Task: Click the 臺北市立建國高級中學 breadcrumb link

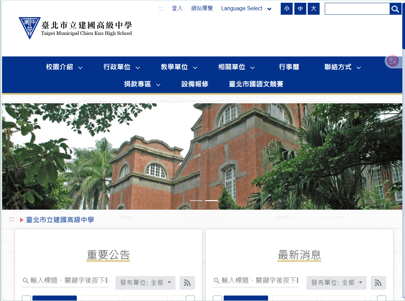Action: (x=60, y=220)
